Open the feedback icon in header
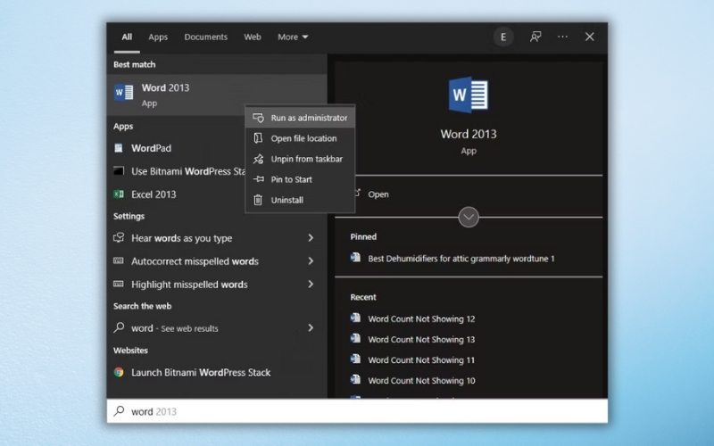 535,37
